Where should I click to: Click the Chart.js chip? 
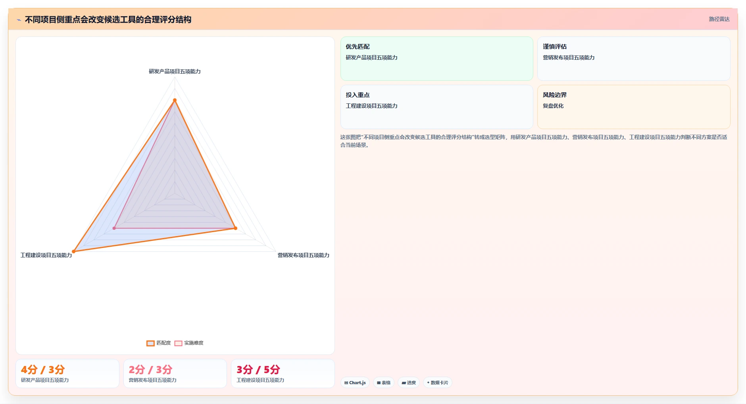(355, 383)
